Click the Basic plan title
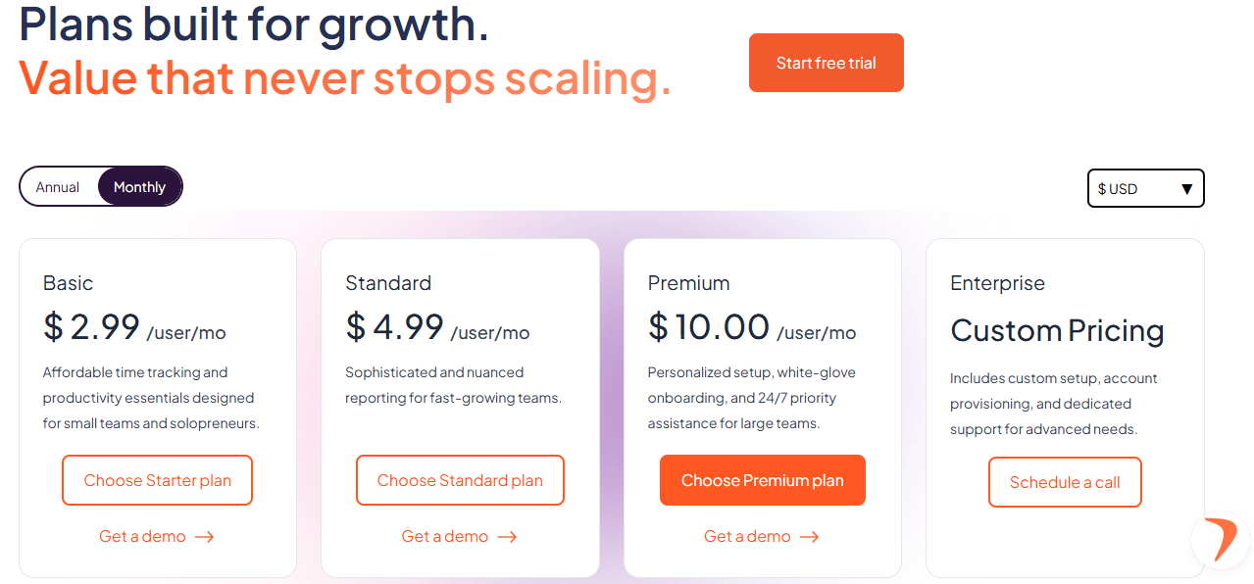This screenshot has height=584, width=1254. (x=69, y=283)
